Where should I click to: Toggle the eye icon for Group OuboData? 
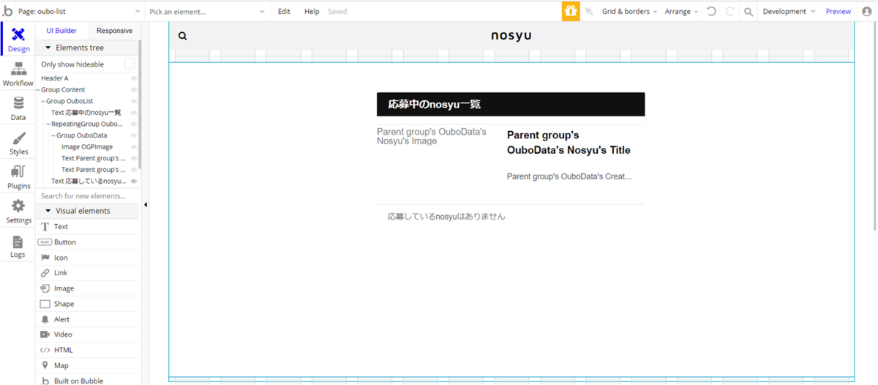click(134, 135)
